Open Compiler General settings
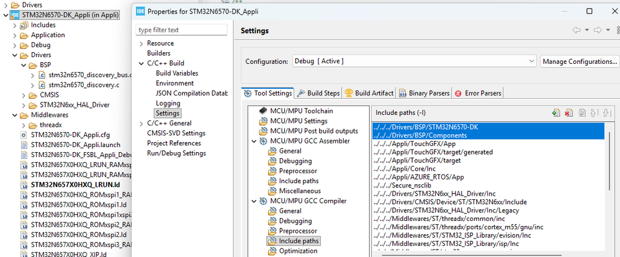620x257 pixels. coord(285,210)
